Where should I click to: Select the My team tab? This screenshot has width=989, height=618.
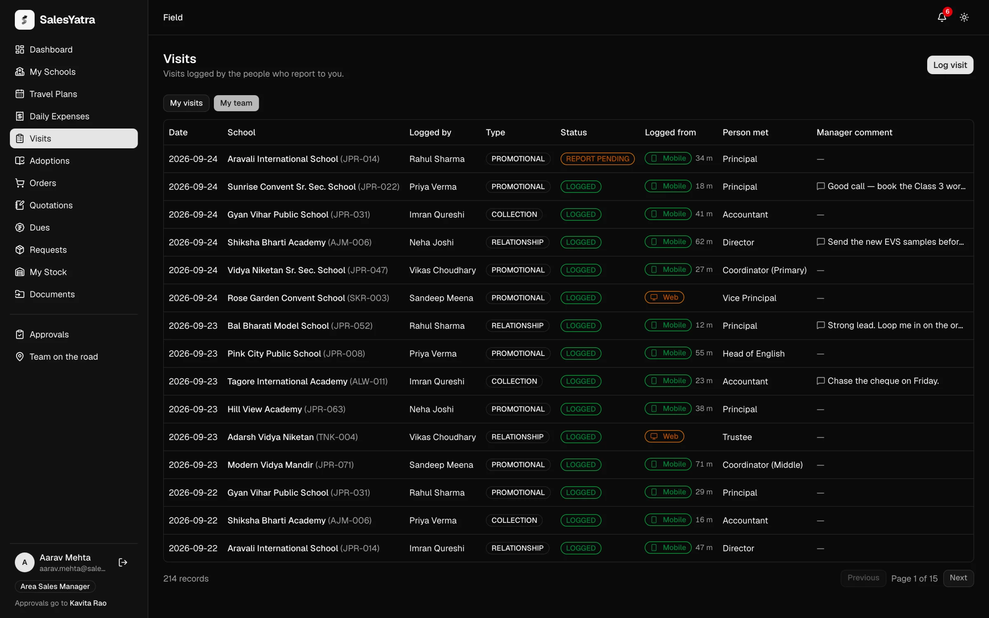[236, 103]
